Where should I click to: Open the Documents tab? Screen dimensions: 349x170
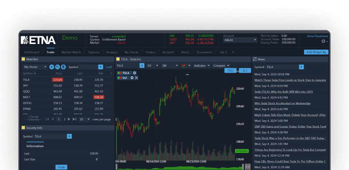[205, 52]
